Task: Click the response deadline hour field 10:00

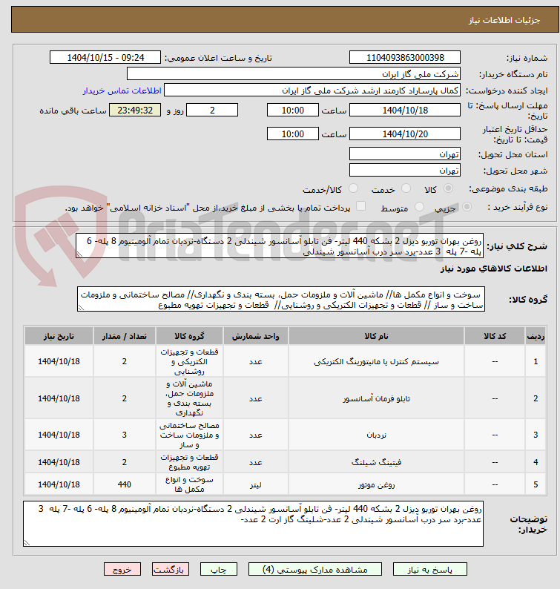Action: point(292,110)
